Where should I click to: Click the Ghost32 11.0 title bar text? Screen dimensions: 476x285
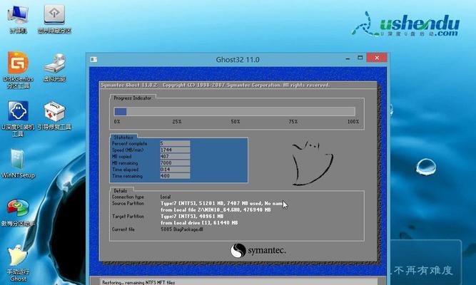click(238, 59)
